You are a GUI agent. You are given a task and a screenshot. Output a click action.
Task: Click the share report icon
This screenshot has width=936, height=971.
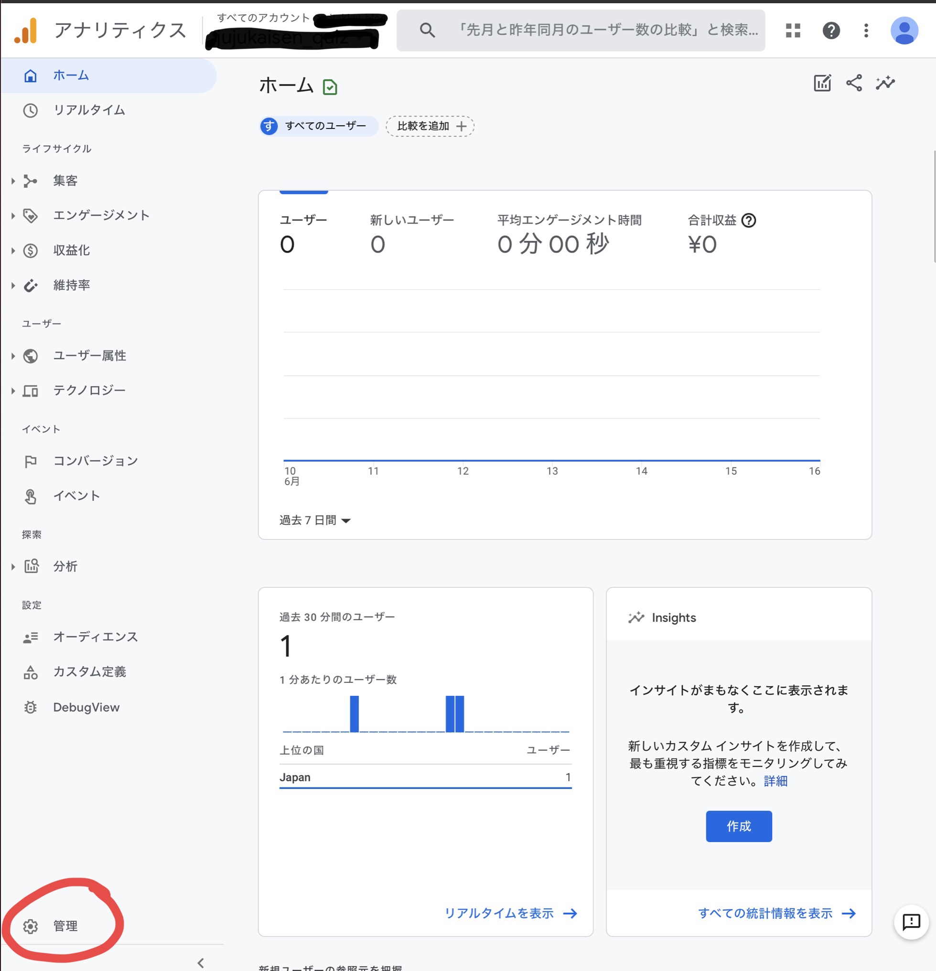(x=854, y=83)
